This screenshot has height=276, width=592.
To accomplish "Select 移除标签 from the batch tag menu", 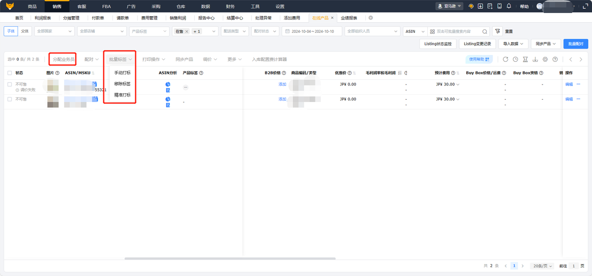I will (x=122, y=84).
